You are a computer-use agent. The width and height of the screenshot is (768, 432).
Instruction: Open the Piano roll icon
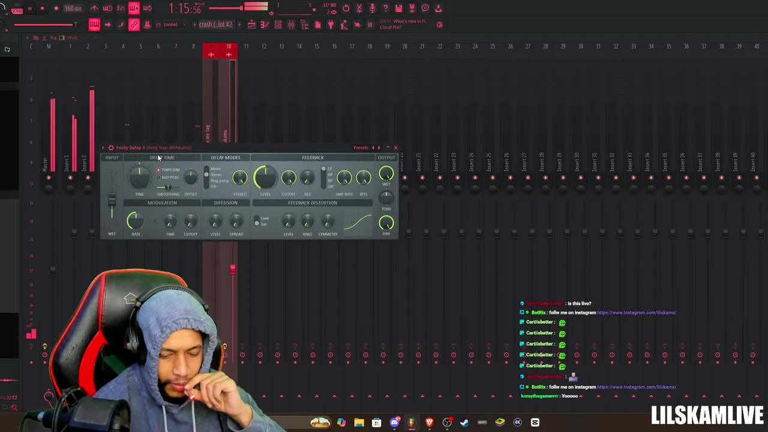tap(265, 25)
